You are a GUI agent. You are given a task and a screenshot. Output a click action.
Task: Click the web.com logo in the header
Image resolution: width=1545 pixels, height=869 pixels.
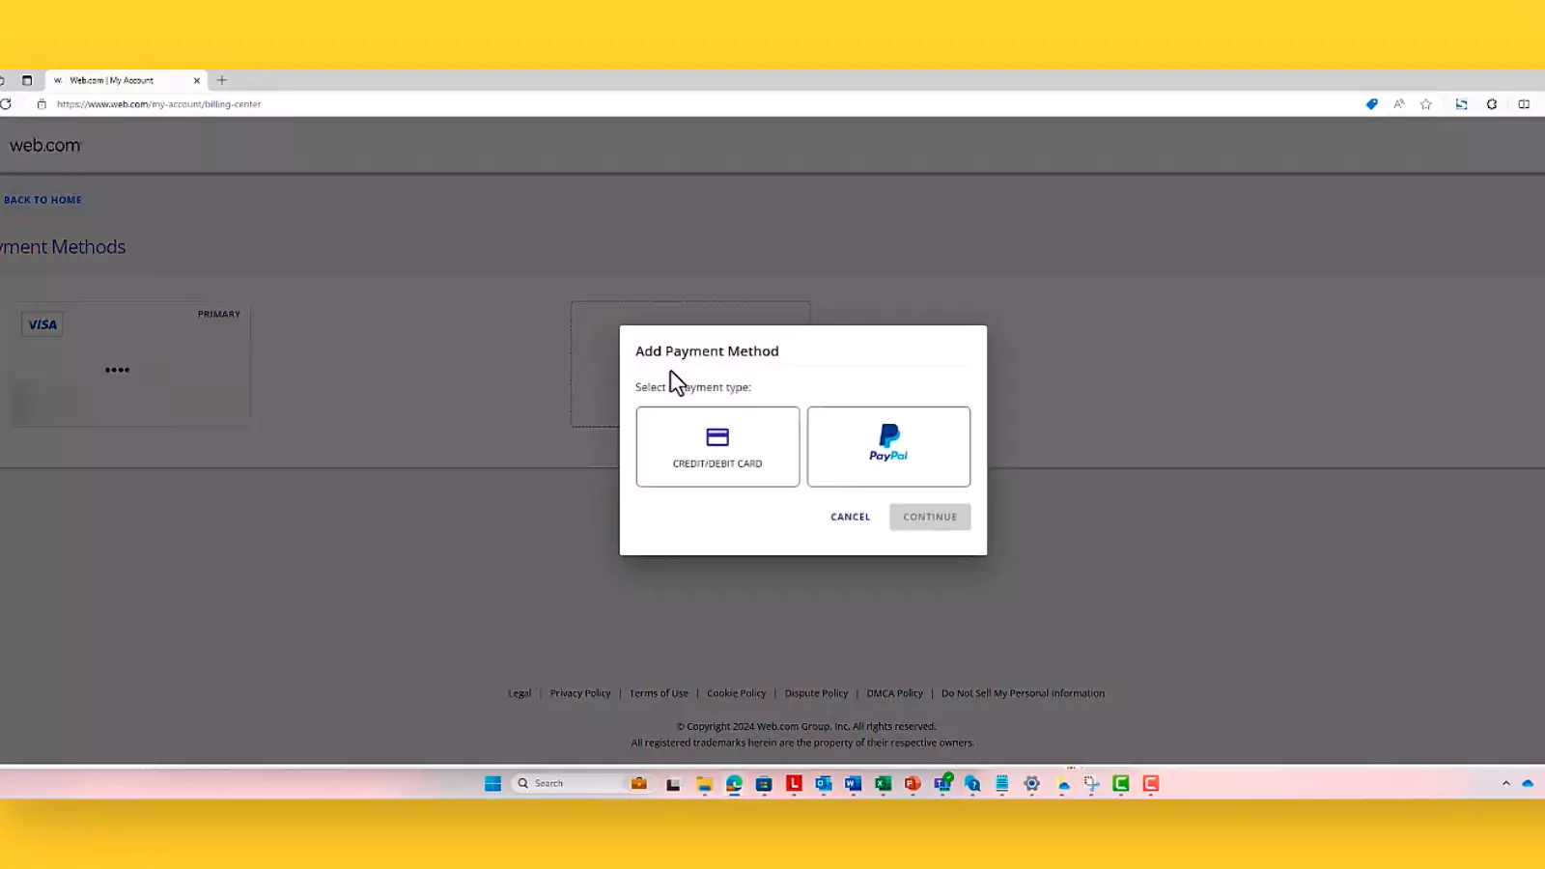45,145
